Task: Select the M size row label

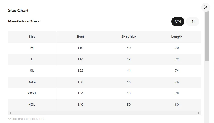Action: [x=32, y=48]
